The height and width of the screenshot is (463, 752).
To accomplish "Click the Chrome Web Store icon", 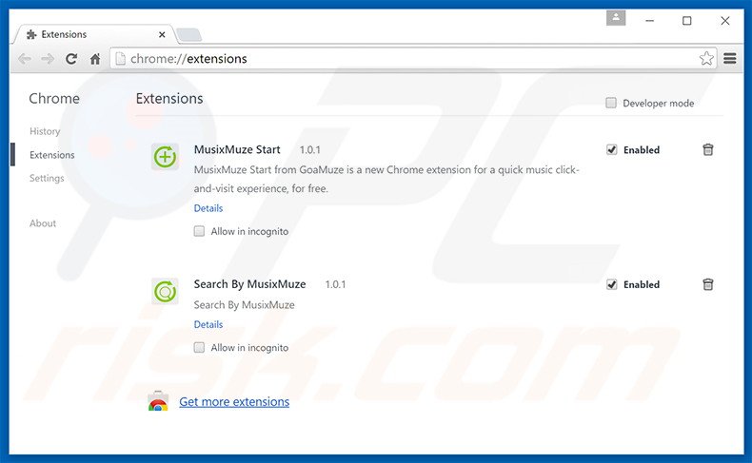I will pyautogui.click(x=158, y=401).
